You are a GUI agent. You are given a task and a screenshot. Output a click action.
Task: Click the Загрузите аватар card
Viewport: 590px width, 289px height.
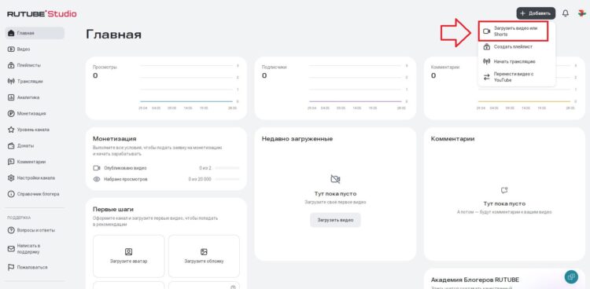click(x=129, y=256)
